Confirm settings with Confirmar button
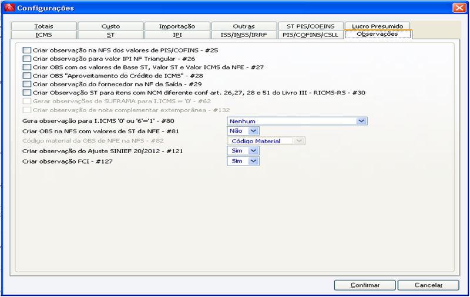 pyautogui.click(x=365, y=285)
